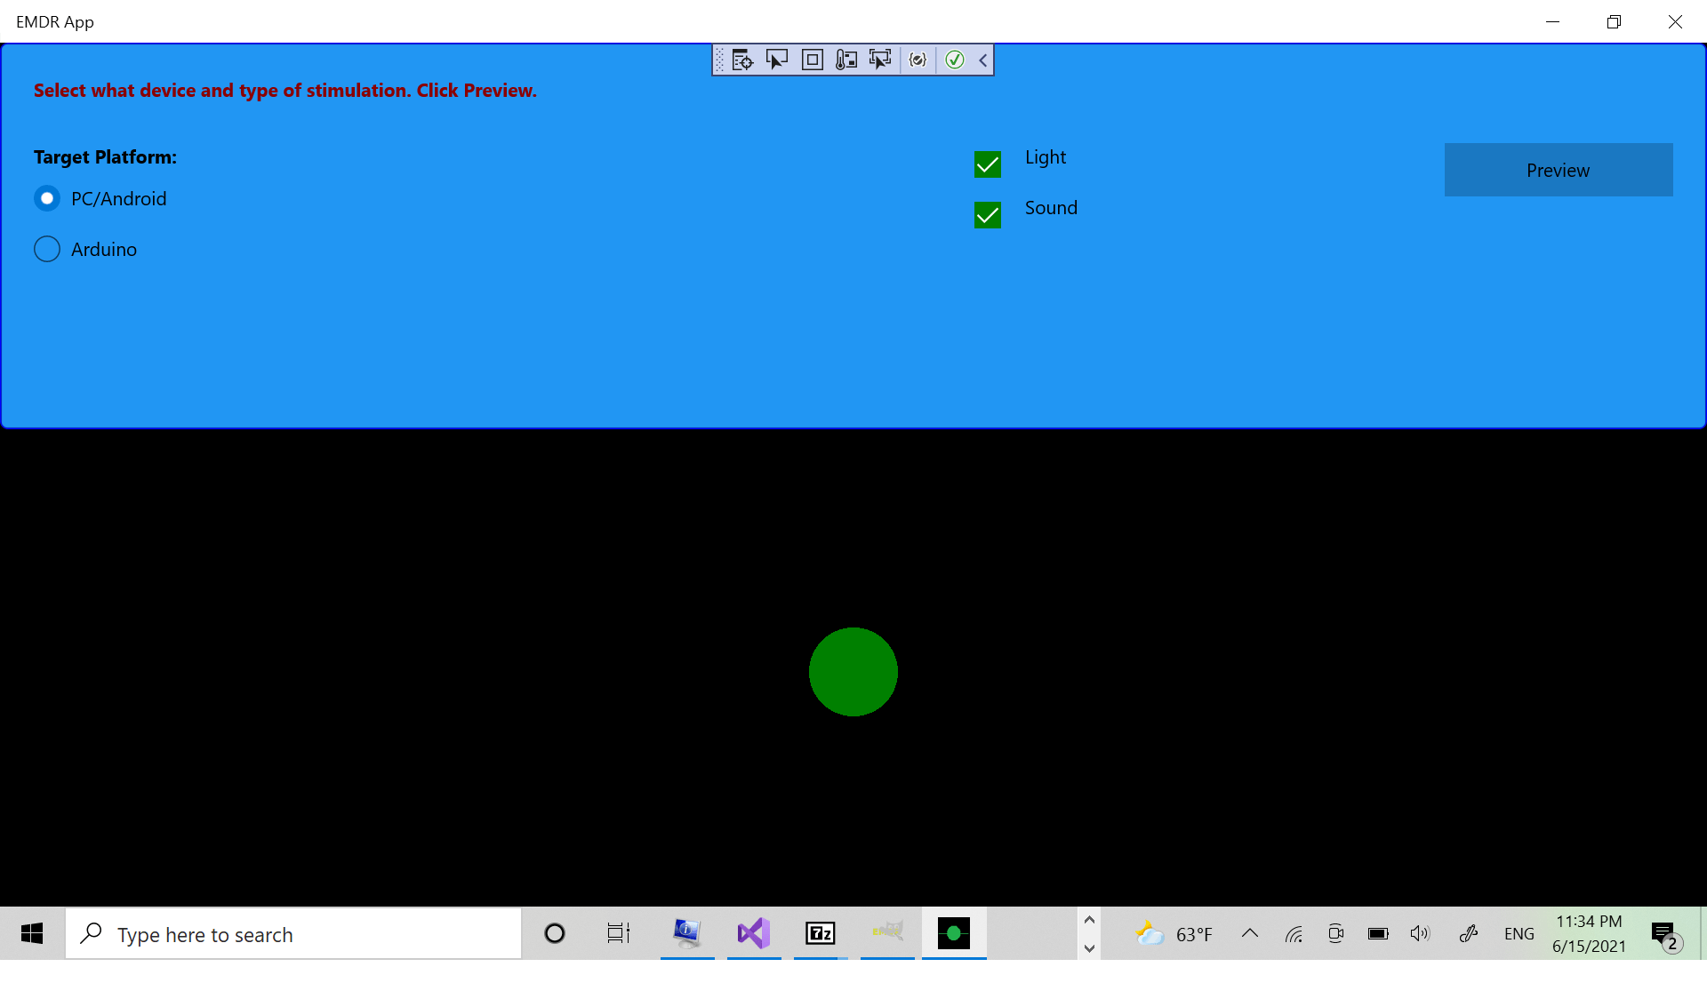This screenshot has height=999, width=1707.
Task: Open the EMDR App taskbar icon
Action: pyautogui.click(x=953, y=933)
